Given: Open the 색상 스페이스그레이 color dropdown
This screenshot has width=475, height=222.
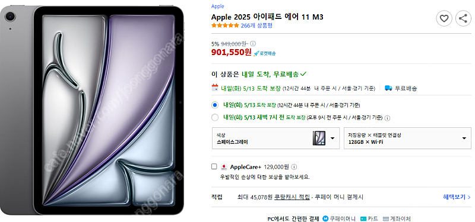Looking at the screenshot, I should (275, 138).
